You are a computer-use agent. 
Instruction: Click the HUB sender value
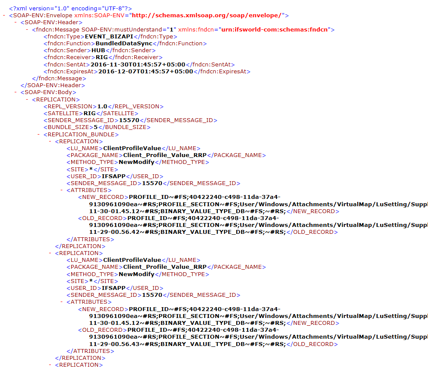[98, 50]
